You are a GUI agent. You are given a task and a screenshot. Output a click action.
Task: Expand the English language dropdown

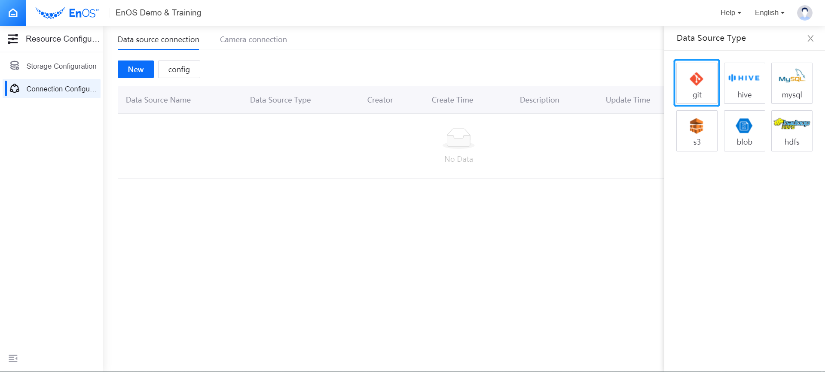(769, 13)
